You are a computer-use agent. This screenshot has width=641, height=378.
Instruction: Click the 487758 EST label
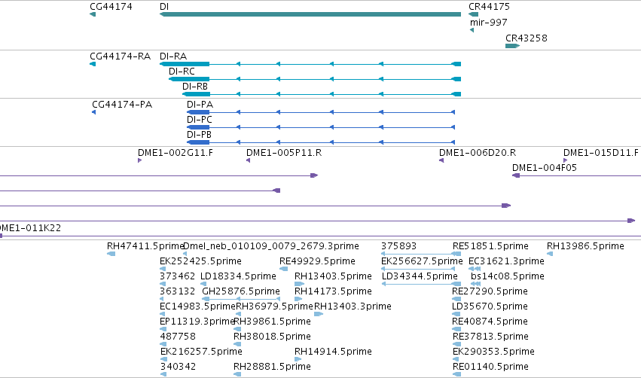click(178, 337)
